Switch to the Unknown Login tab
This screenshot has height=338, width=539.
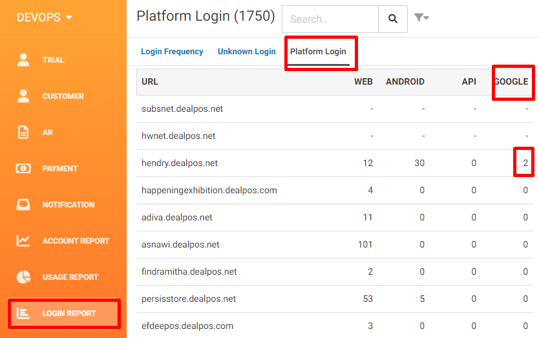(246, 52)
